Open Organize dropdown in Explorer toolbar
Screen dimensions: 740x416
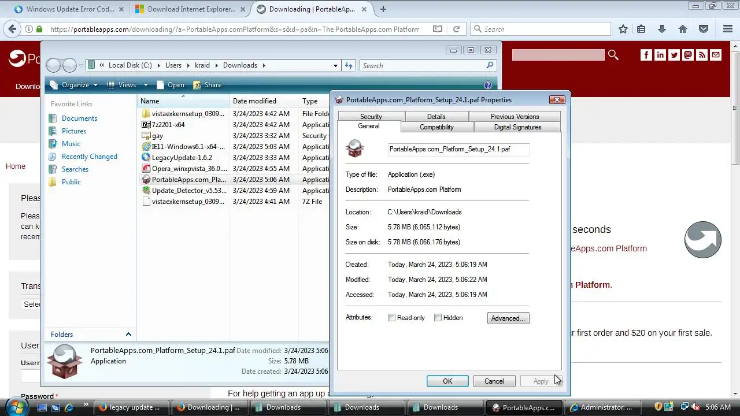tap(74, 85)
